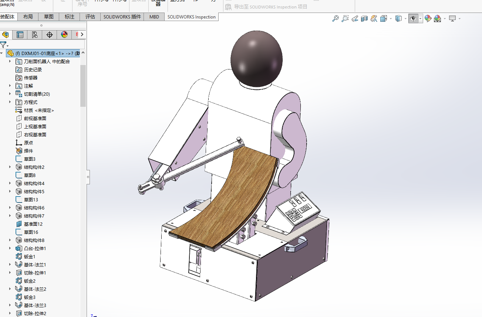The image size is (482, 317).
Task: Select the Zoom to Area tool
Action: click(345, 18)
